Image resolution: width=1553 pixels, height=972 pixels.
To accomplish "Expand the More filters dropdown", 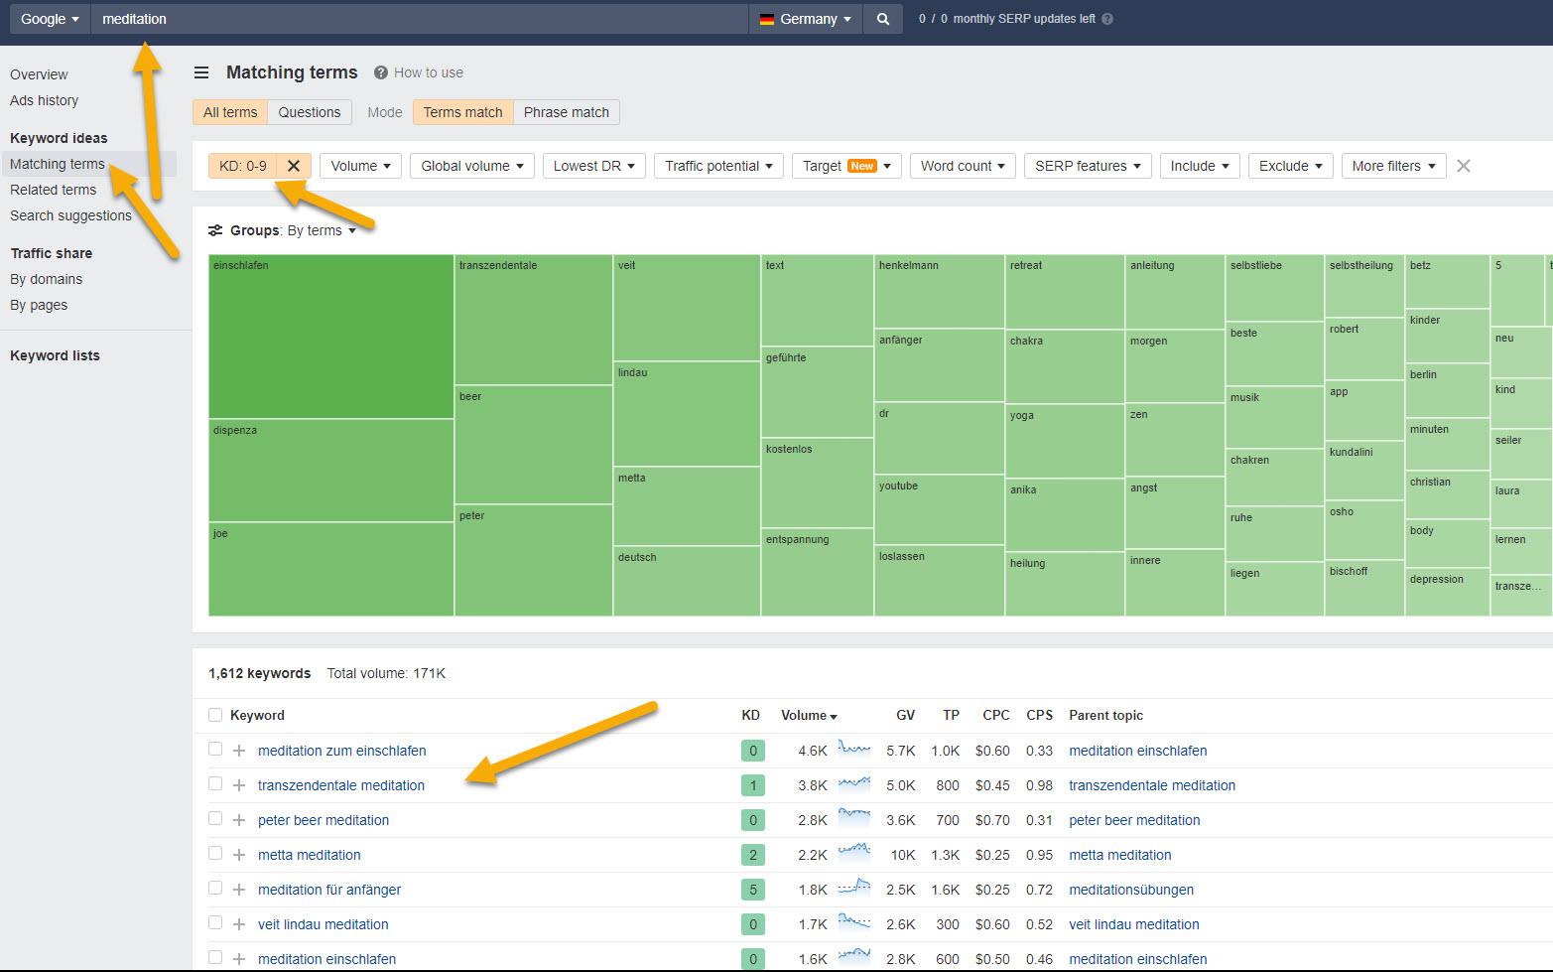I will point(1393,166).
